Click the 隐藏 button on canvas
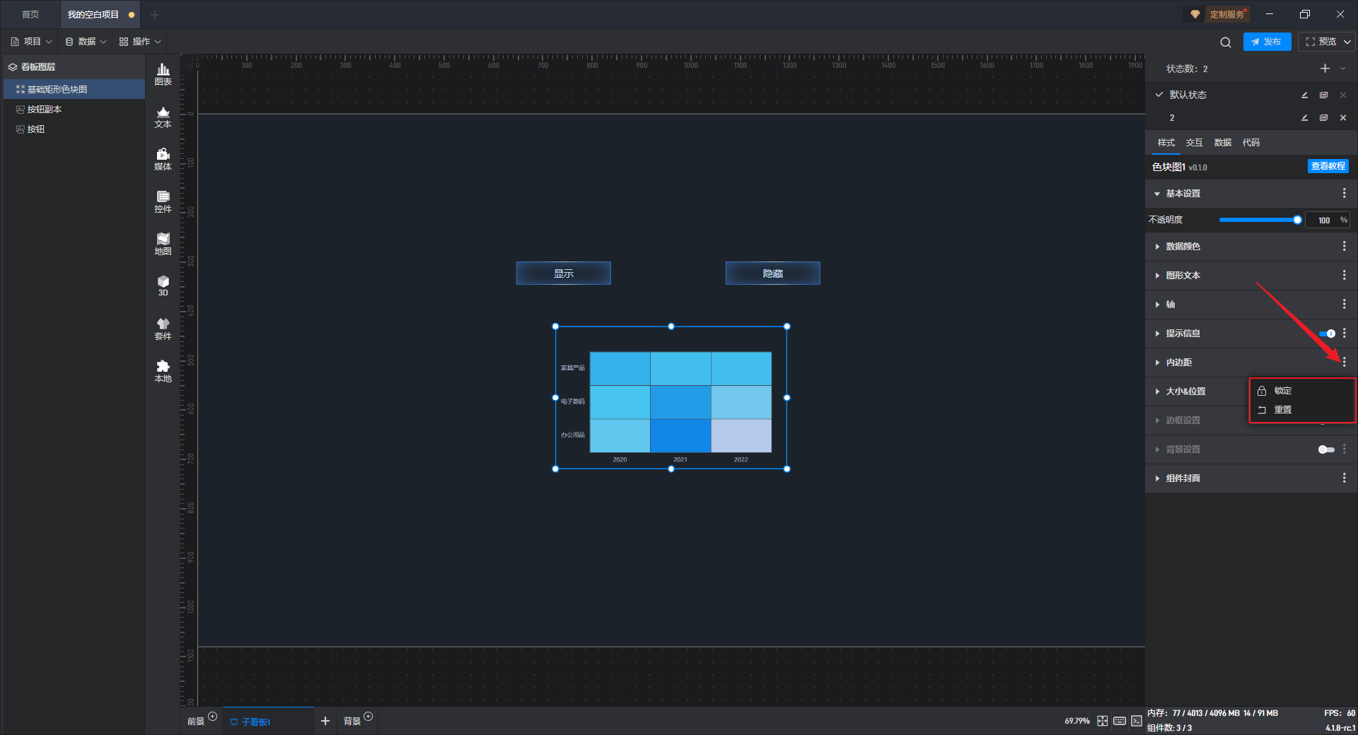 click(772, 274)
